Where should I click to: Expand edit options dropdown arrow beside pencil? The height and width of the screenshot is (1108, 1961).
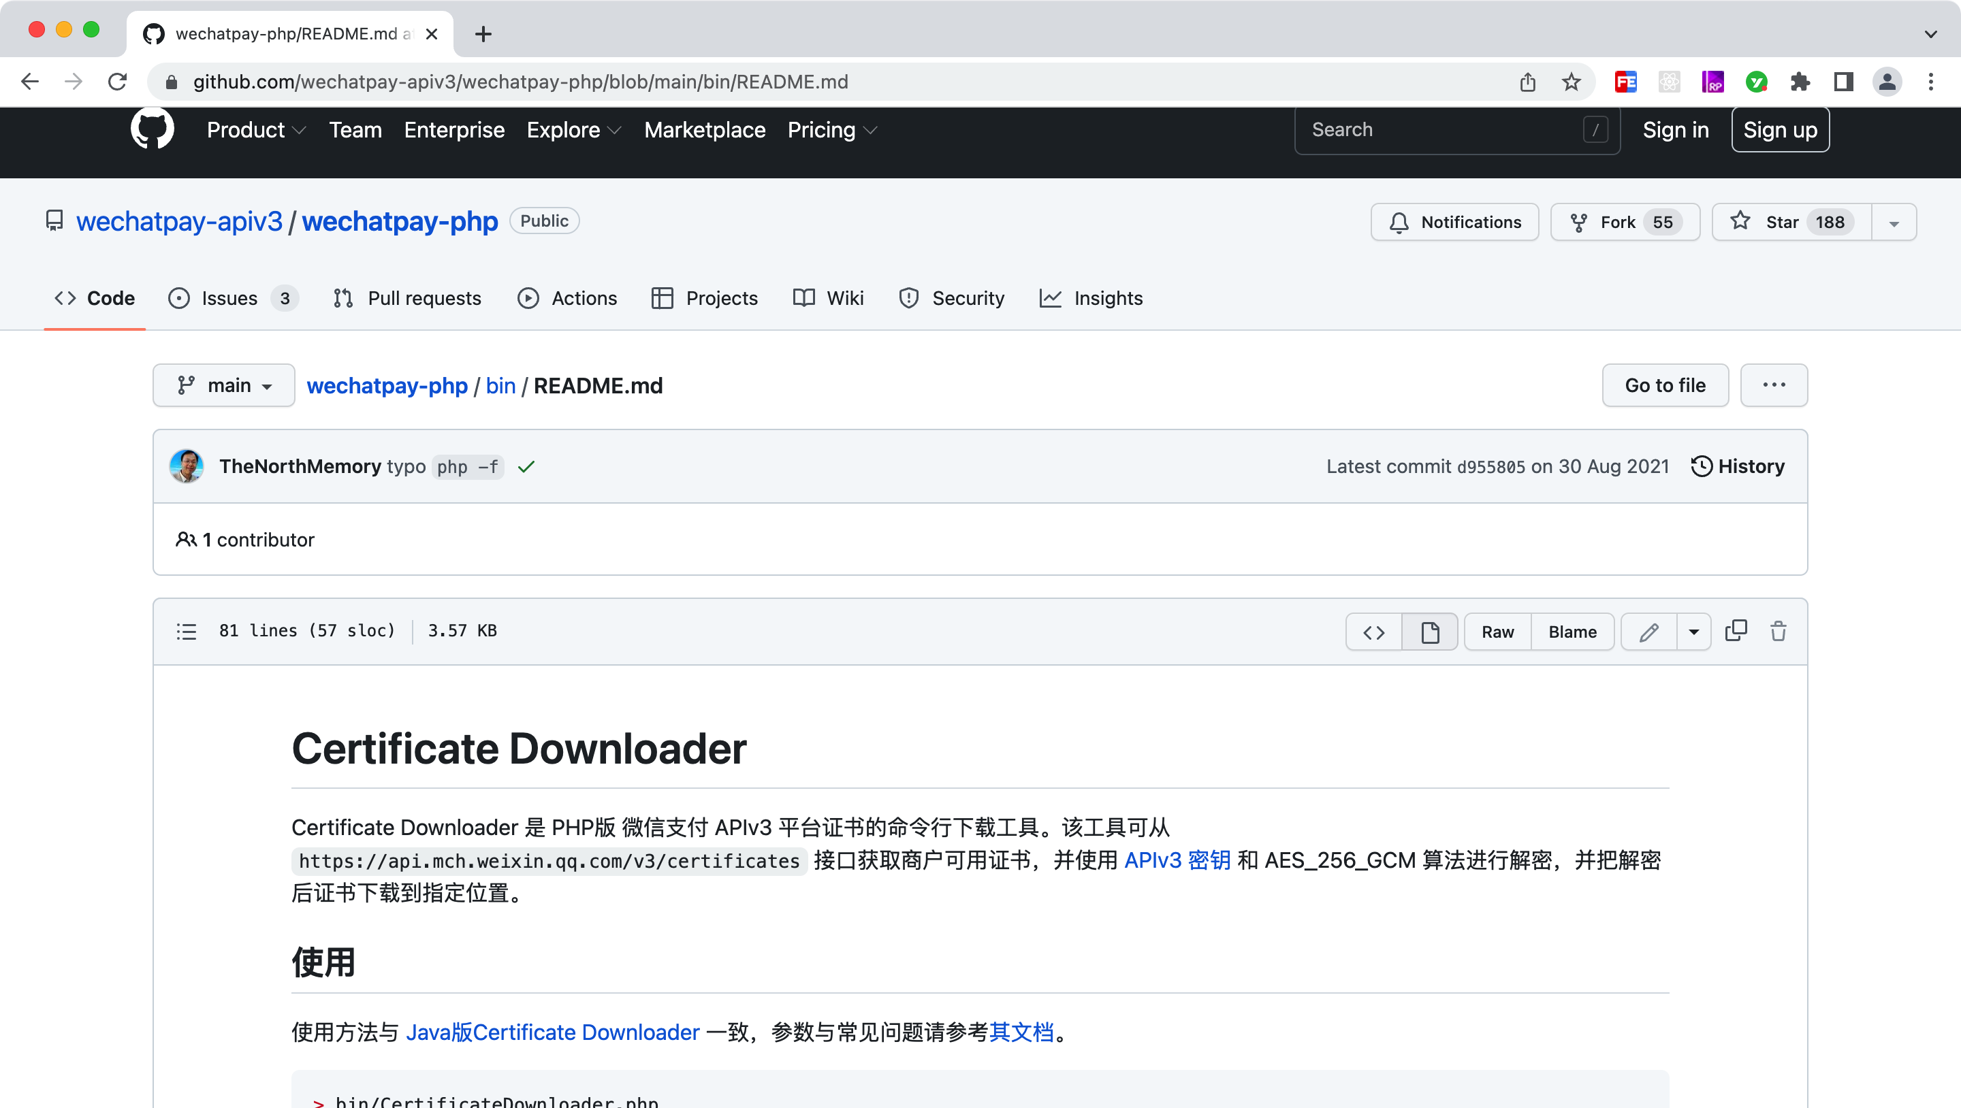click(1693, 632)
